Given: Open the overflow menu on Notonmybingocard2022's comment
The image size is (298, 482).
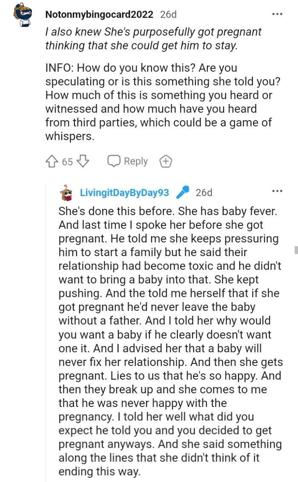Looking at the screenshot, I should tap(276, 13).
